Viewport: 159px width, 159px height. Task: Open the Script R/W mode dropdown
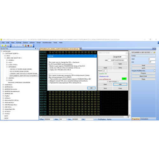tap(120, 57)
